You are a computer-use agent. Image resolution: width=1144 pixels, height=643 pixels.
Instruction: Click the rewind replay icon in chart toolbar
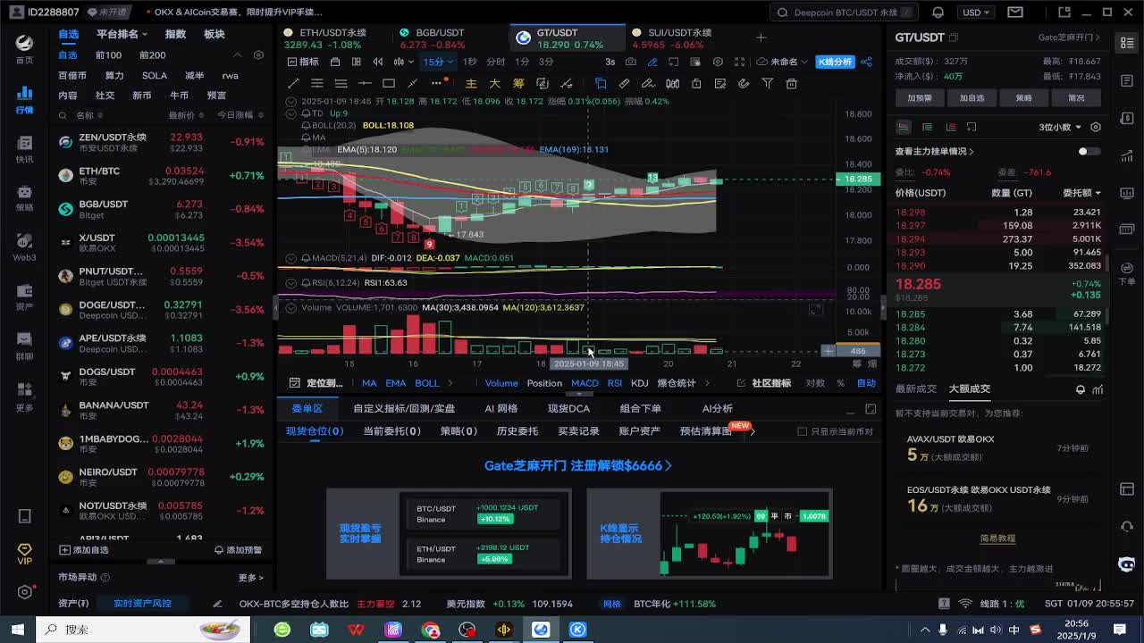[377, 62]
